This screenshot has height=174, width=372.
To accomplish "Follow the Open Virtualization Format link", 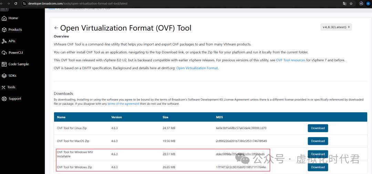I will click(197, 68).
